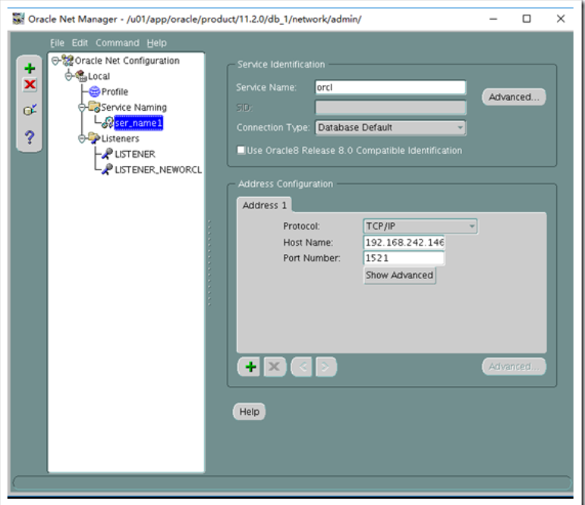Viewport: 585px width, 505px height.
Task: Select the Address 1 tab
Action: [x=265, y=205]
